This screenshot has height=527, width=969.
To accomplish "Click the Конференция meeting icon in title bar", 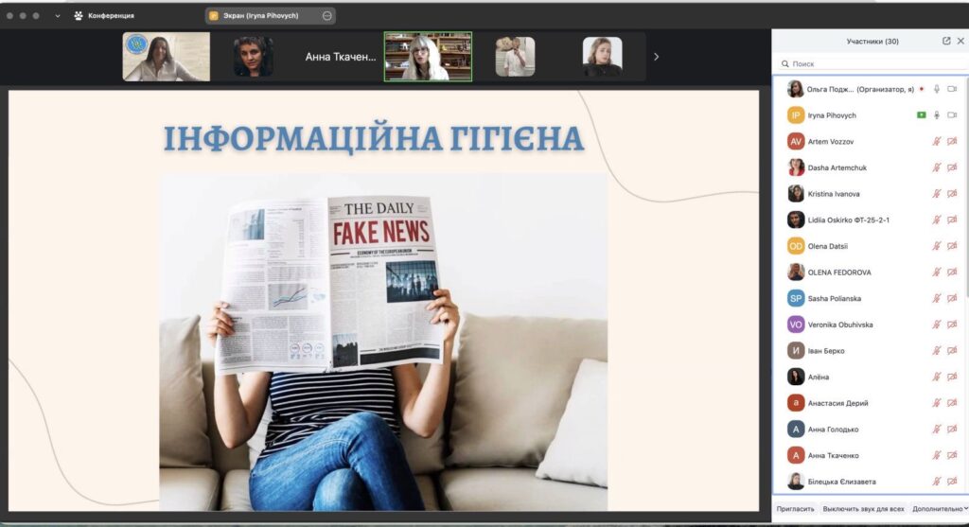I will pos(79,16).
